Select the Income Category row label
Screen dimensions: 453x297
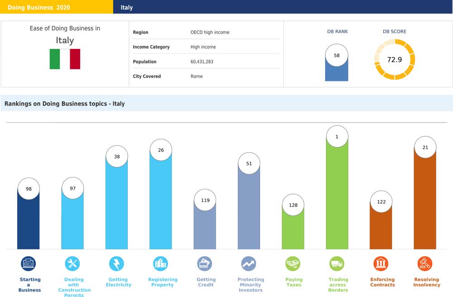tap(151, 47)
